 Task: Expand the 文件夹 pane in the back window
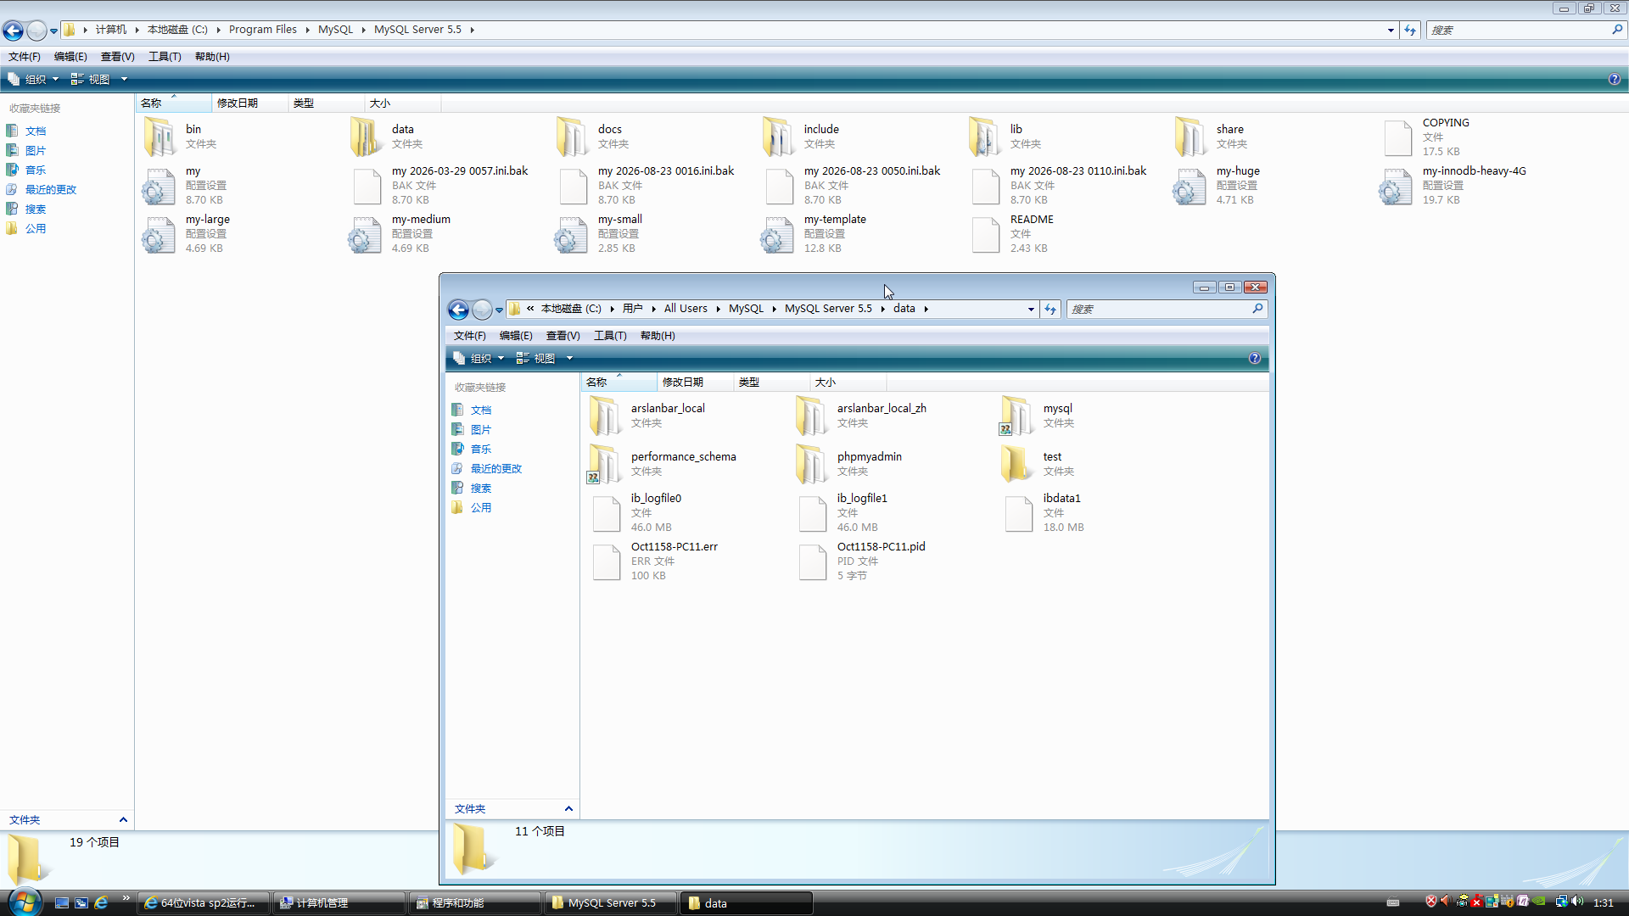click(x=123, y=820)
